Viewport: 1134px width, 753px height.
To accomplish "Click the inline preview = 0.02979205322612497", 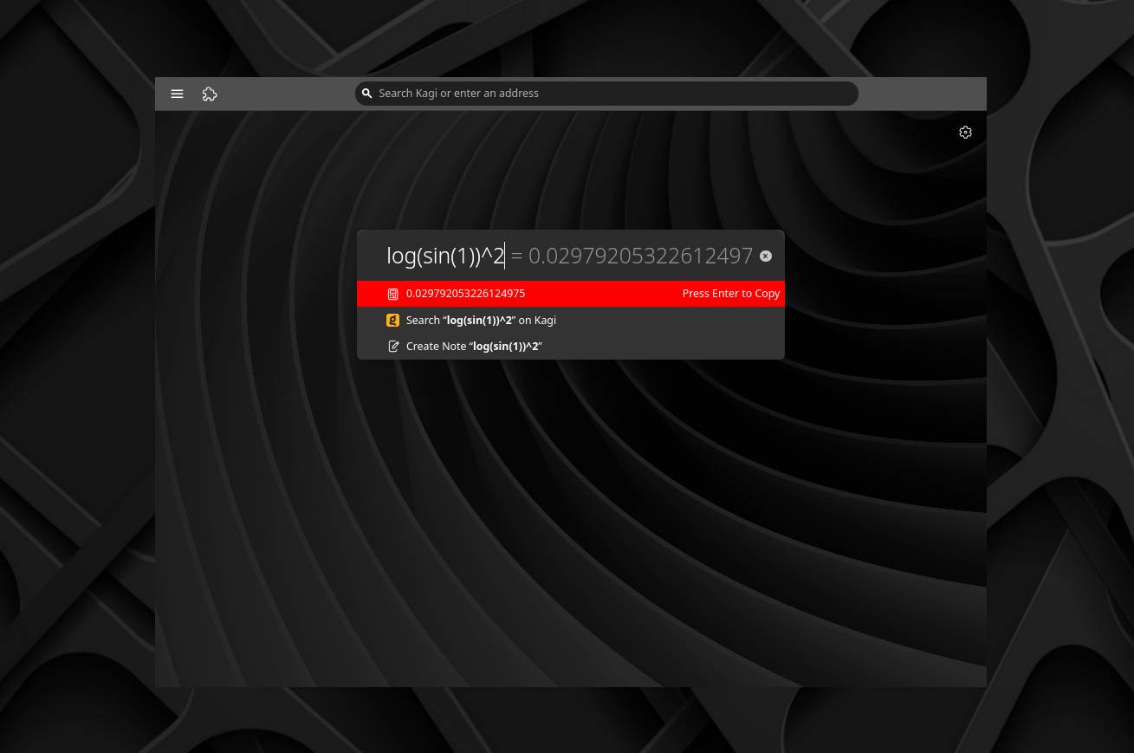I will point(632,256).
